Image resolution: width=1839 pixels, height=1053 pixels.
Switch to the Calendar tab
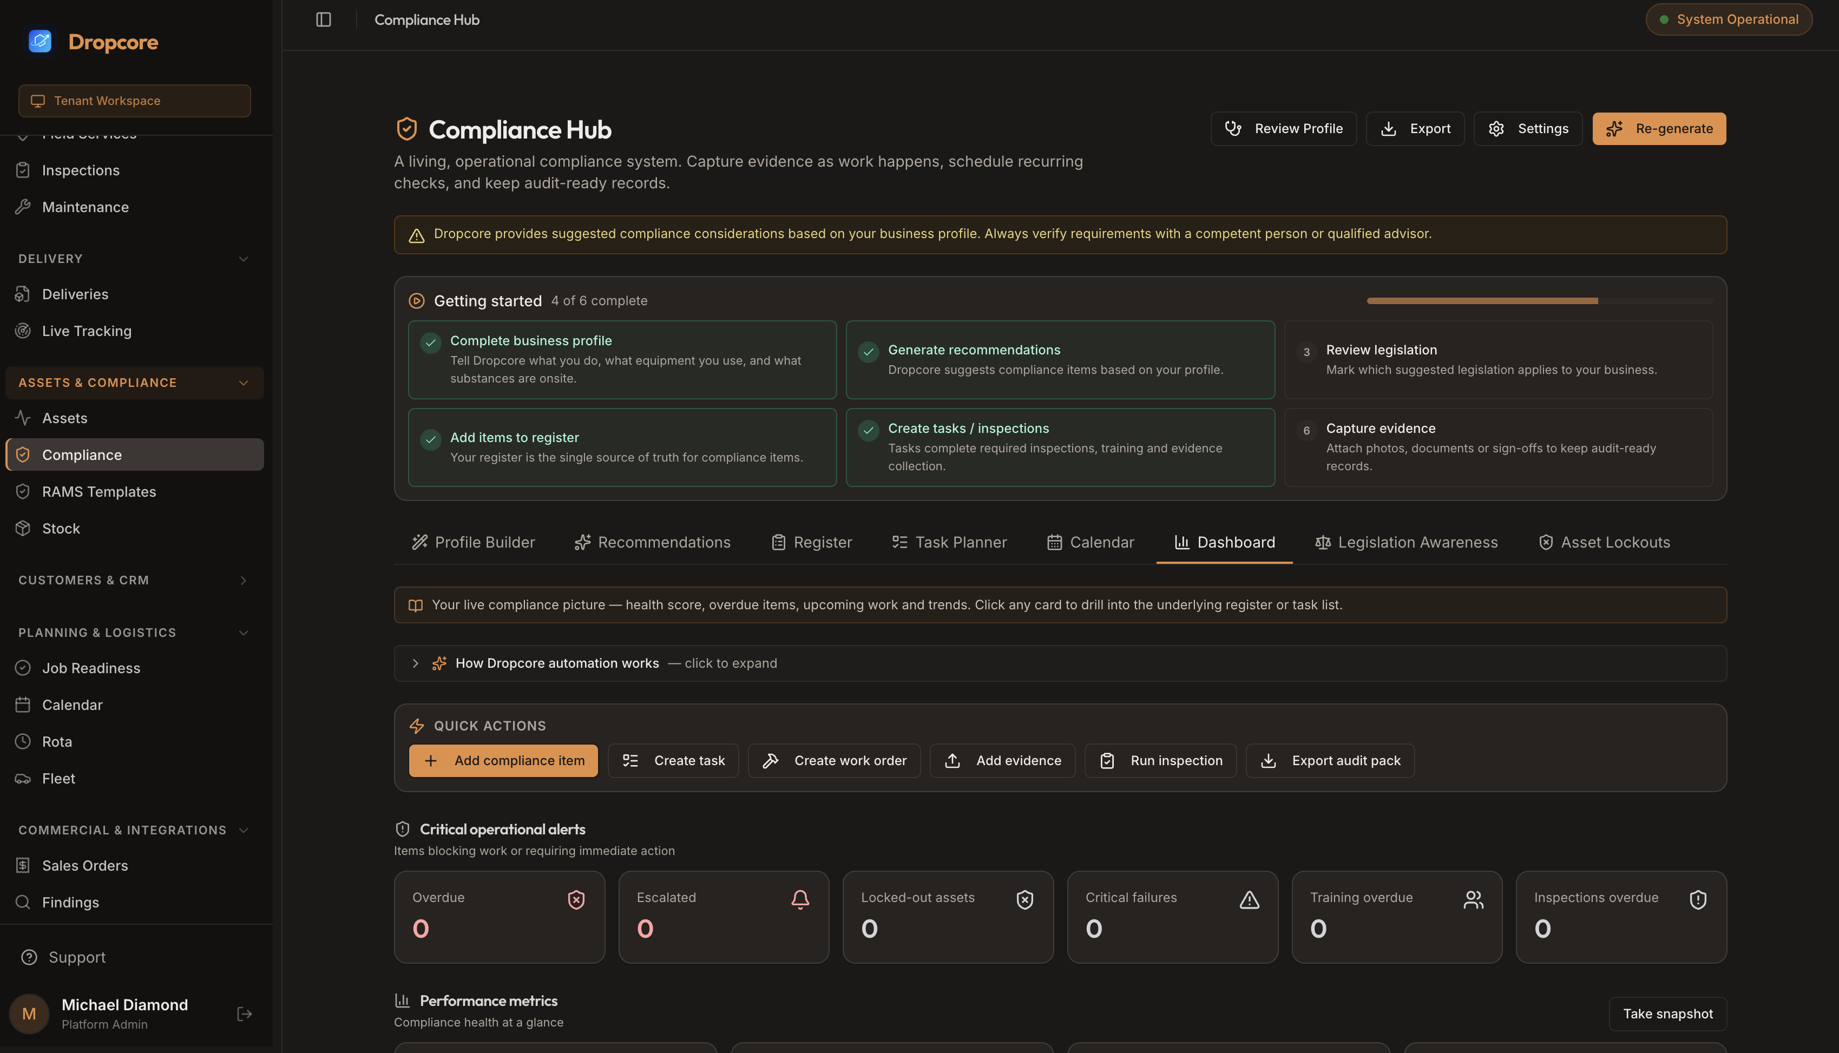[x=1091, y=542]
